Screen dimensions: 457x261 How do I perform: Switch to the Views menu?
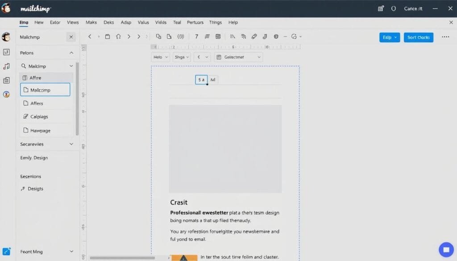tap(72, 22)
